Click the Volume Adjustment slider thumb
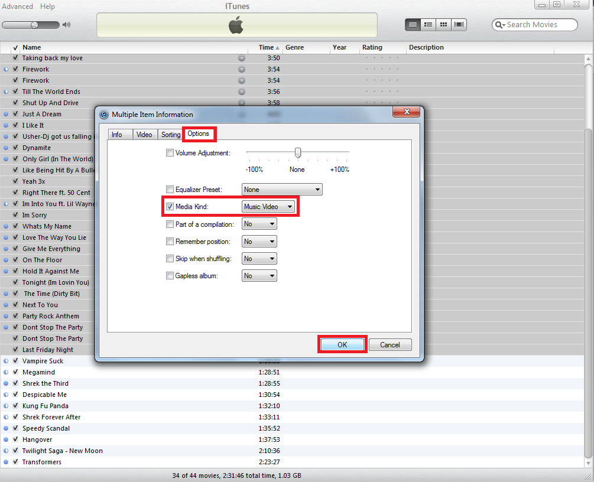 point(298,152)
